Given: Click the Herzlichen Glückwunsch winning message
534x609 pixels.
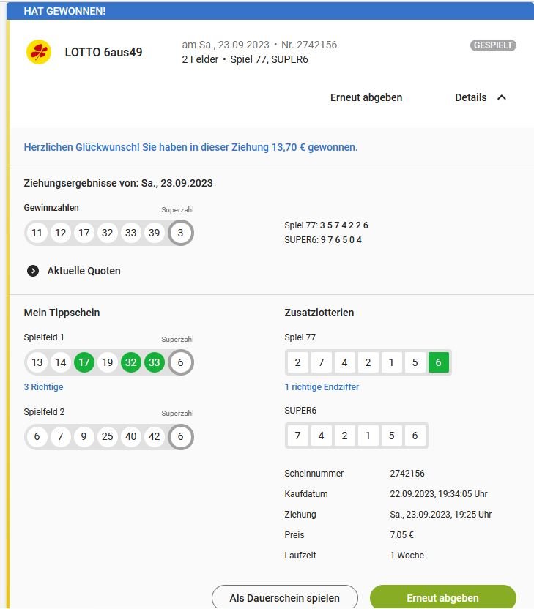Looking at the screenshot, I should pyautogui.click(x=191, y=147).
